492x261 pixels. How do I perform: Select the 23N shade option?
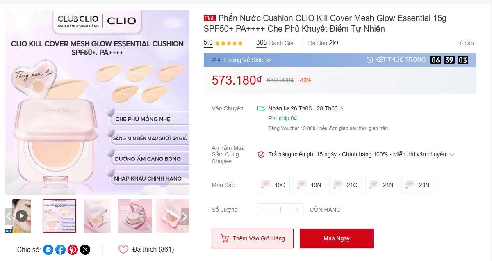(x=417, y=185)
